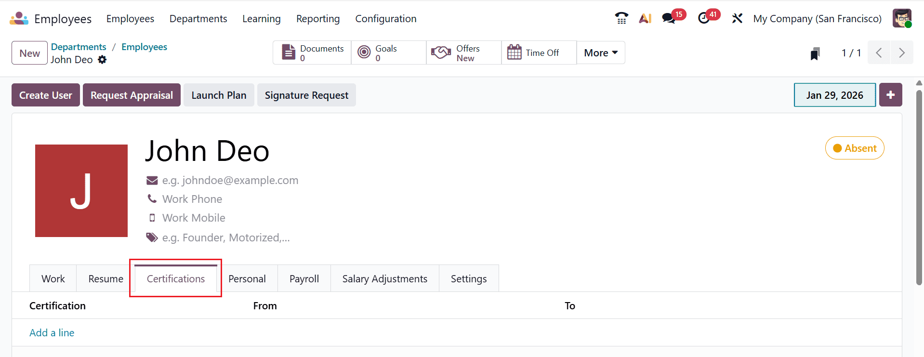Click the John Deo name field
This screenshot has height=357, width=924.
(207, 151)
